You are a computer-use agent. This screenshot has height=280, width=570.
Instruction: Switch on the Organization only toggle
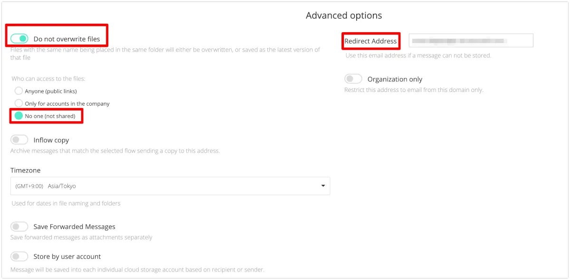pyautogui.click(x=353, y=79)
